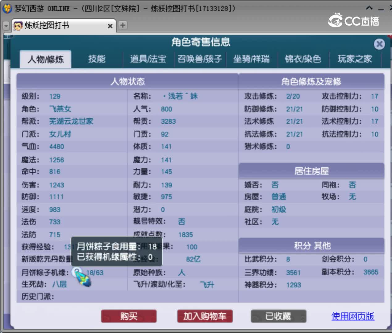Viewport: 392px width, 333px height.
Task: Open the tab list dropdown arrow
Action: click(6, 26)
